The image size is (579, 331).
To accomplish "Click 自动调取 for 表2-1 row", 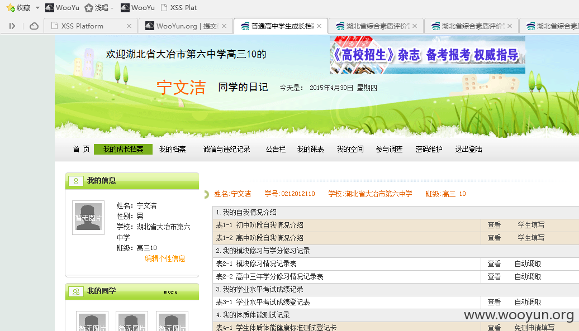I will (528, 263).
